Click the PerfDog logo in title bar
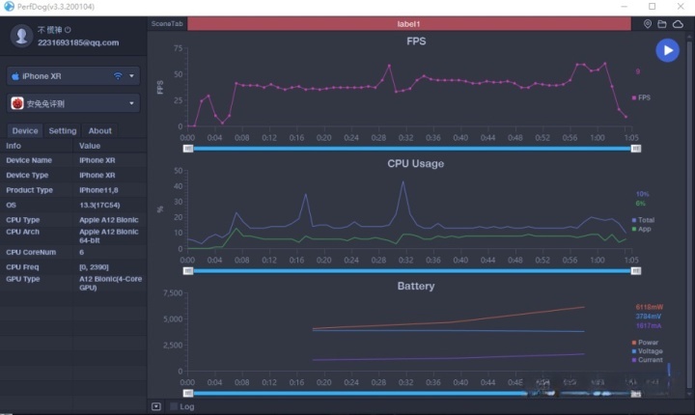This screenshot has height=415, width=695. [9, 6]
